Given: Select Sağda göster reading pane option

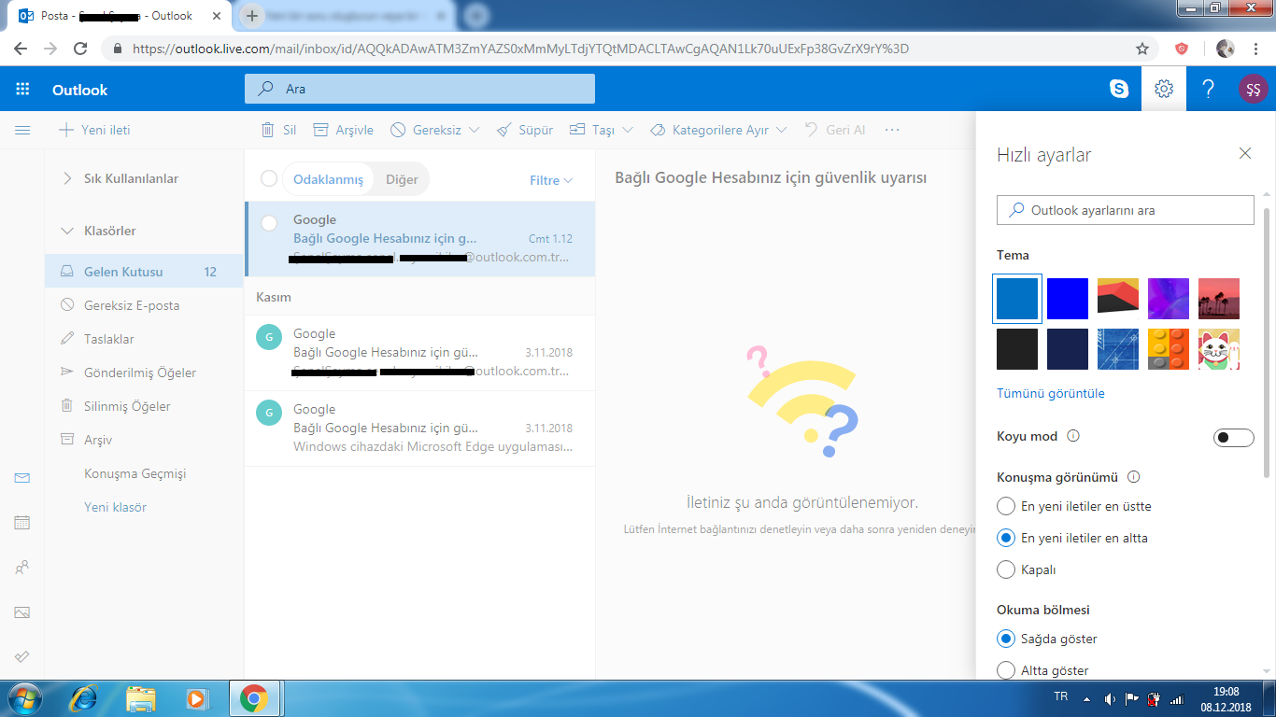Looking at the screenshot, I should click(1047, 639).
